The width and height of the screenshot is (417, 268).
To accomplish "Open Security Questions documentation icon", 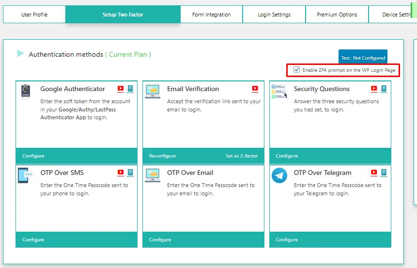I will pyautogui.click(x=384, y=89).
